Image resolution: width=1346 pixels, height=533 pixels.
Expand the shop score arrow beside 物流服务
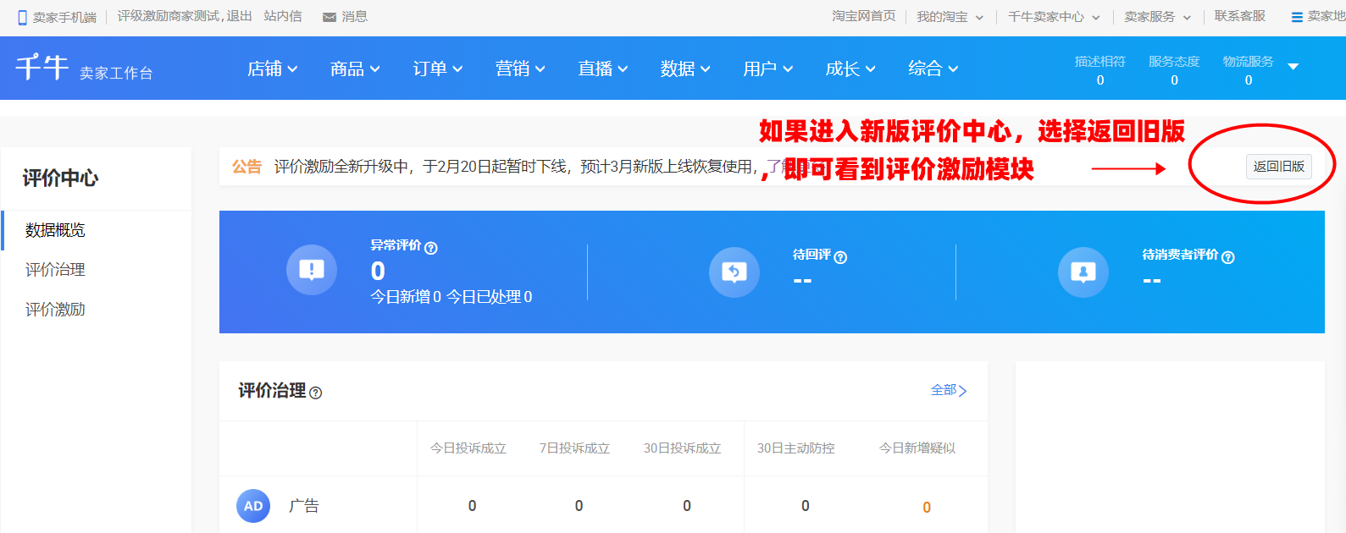pos(1293,67)
